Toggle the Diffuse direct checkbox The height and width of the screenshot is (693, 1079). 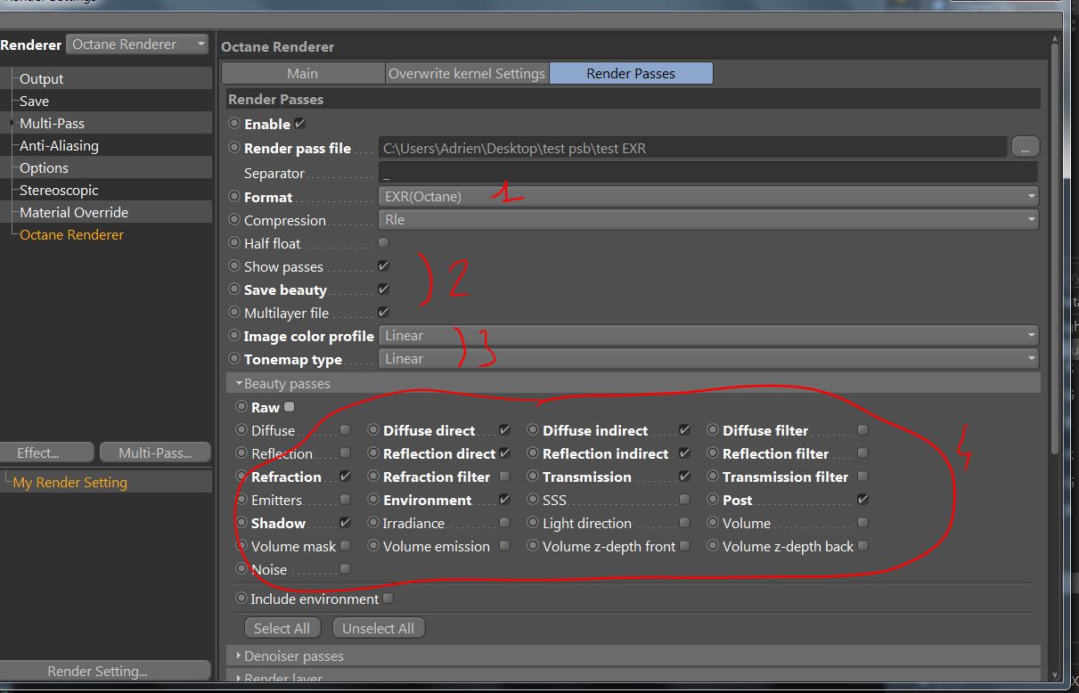(505, 429)
